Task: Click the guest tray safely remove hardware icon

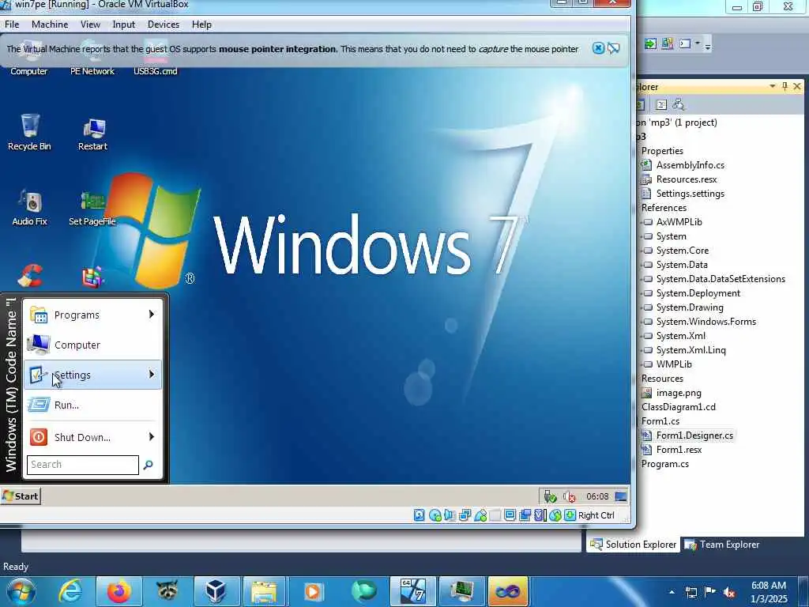Action: point(550,496)
